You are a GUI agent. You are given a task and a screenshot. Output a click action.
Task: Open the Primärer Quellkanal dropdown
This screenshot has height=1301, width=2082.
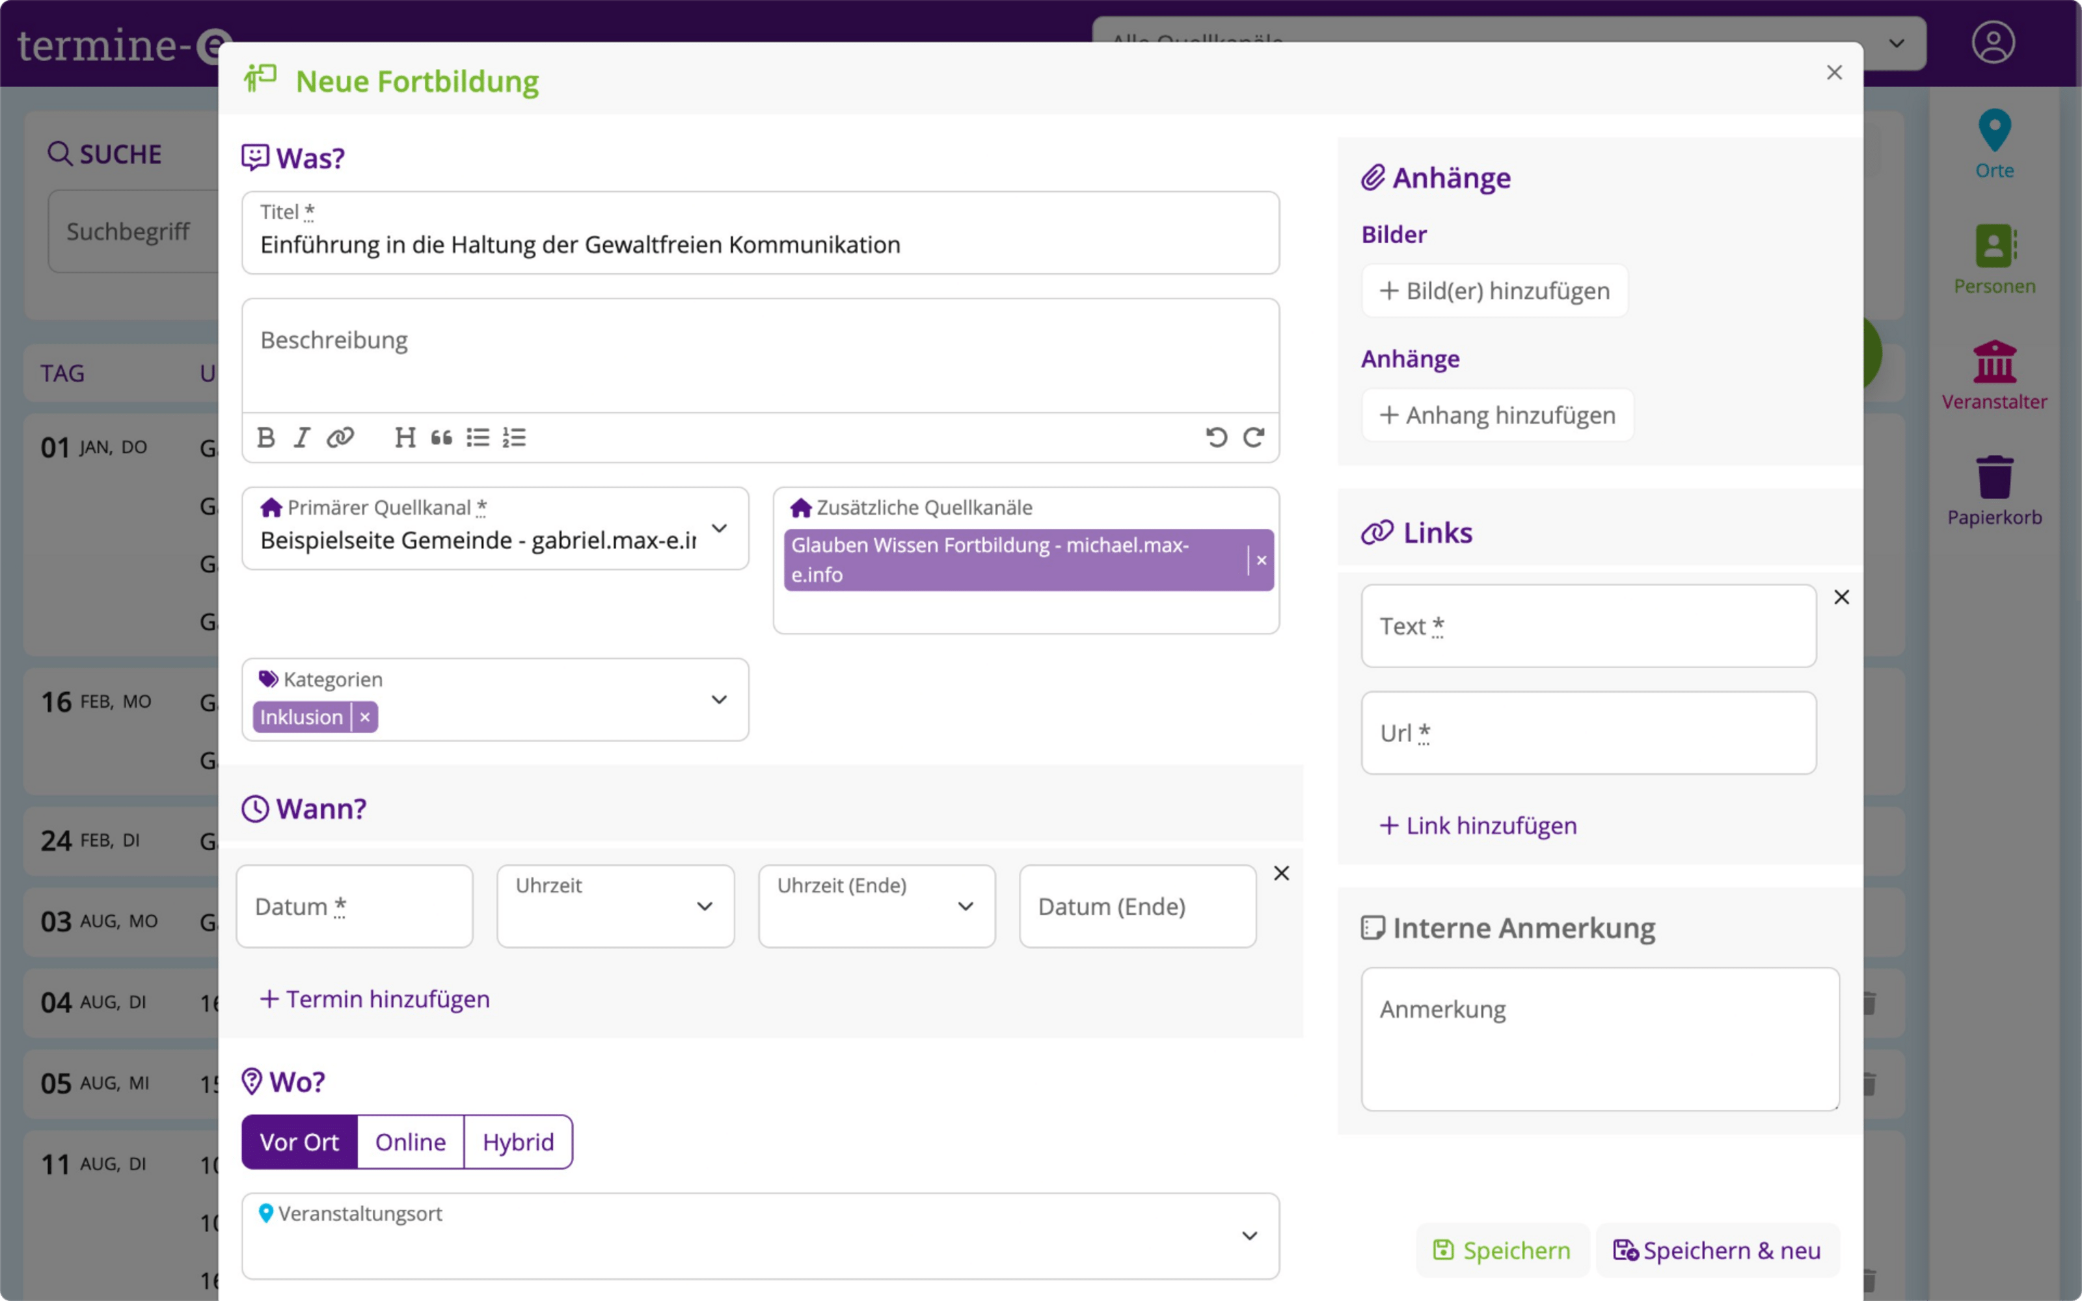(494, 528)
